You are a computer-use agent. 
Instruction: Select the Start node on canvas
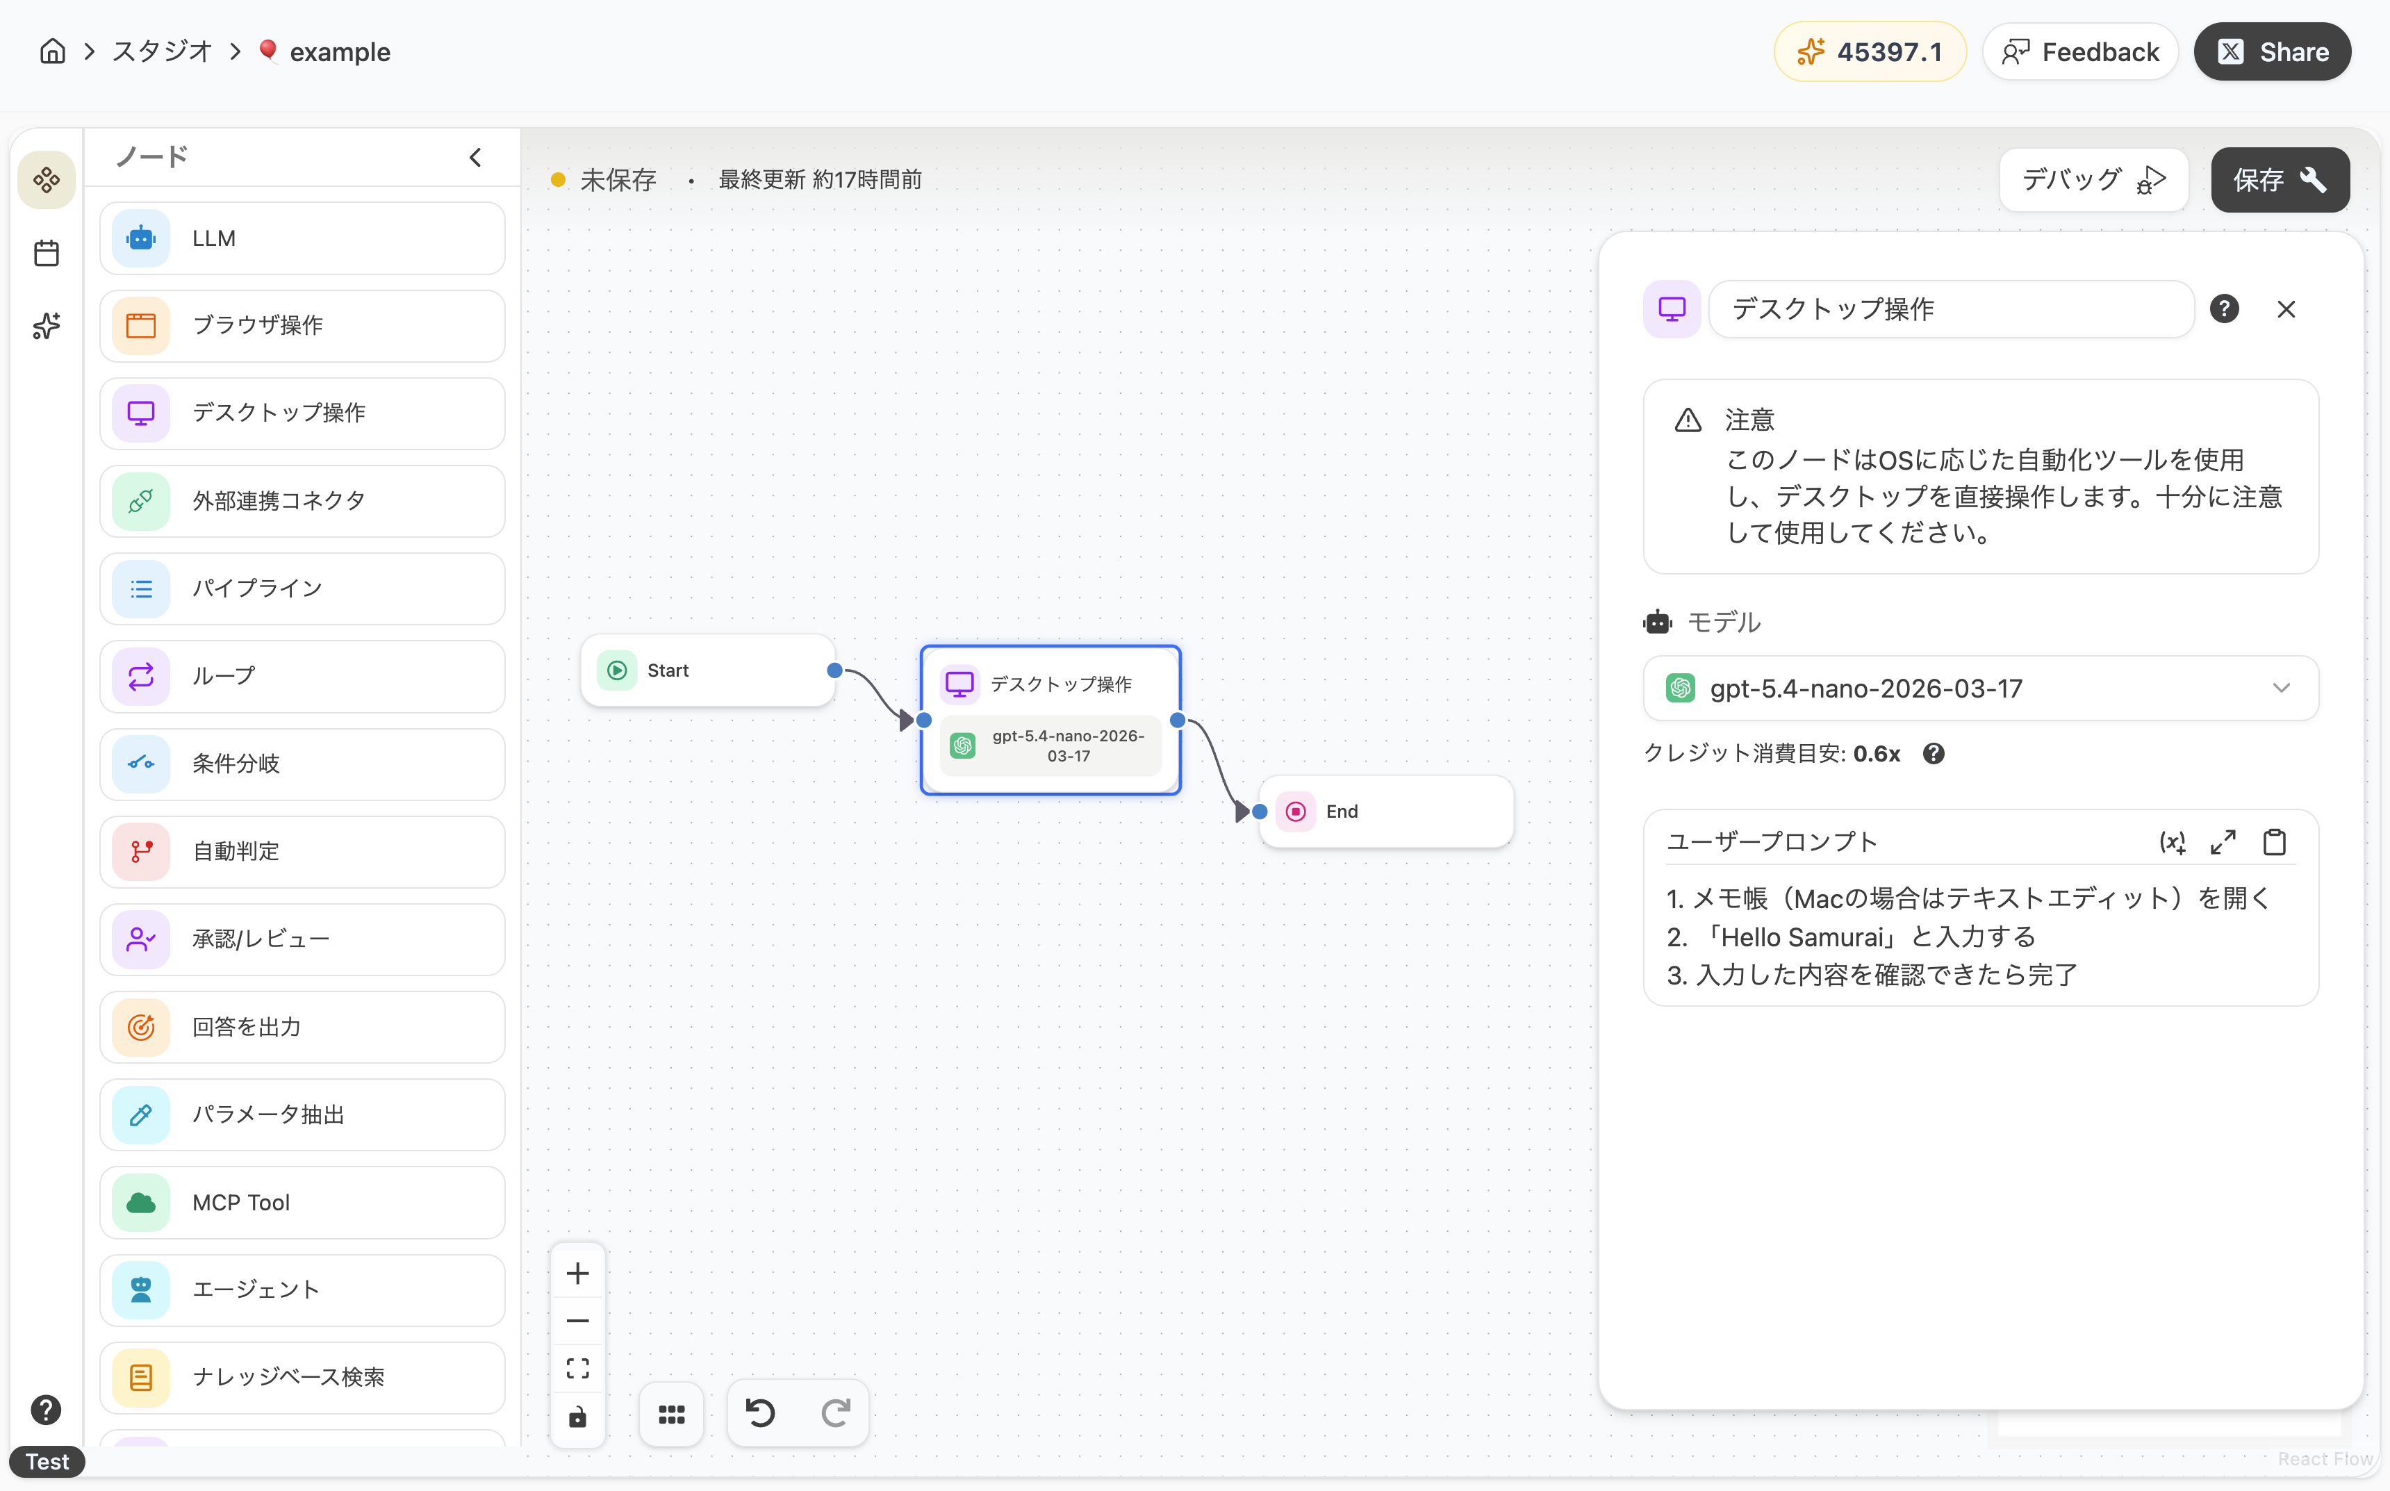(708, 670)
